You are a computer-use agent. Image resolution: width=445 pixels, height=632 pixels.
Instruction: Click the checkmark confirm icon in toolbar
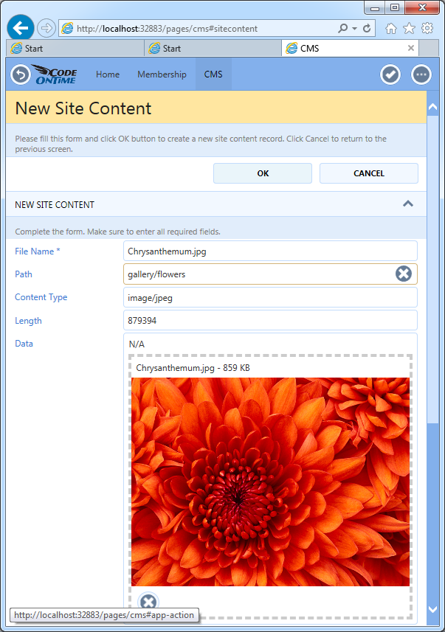(390, 74)
